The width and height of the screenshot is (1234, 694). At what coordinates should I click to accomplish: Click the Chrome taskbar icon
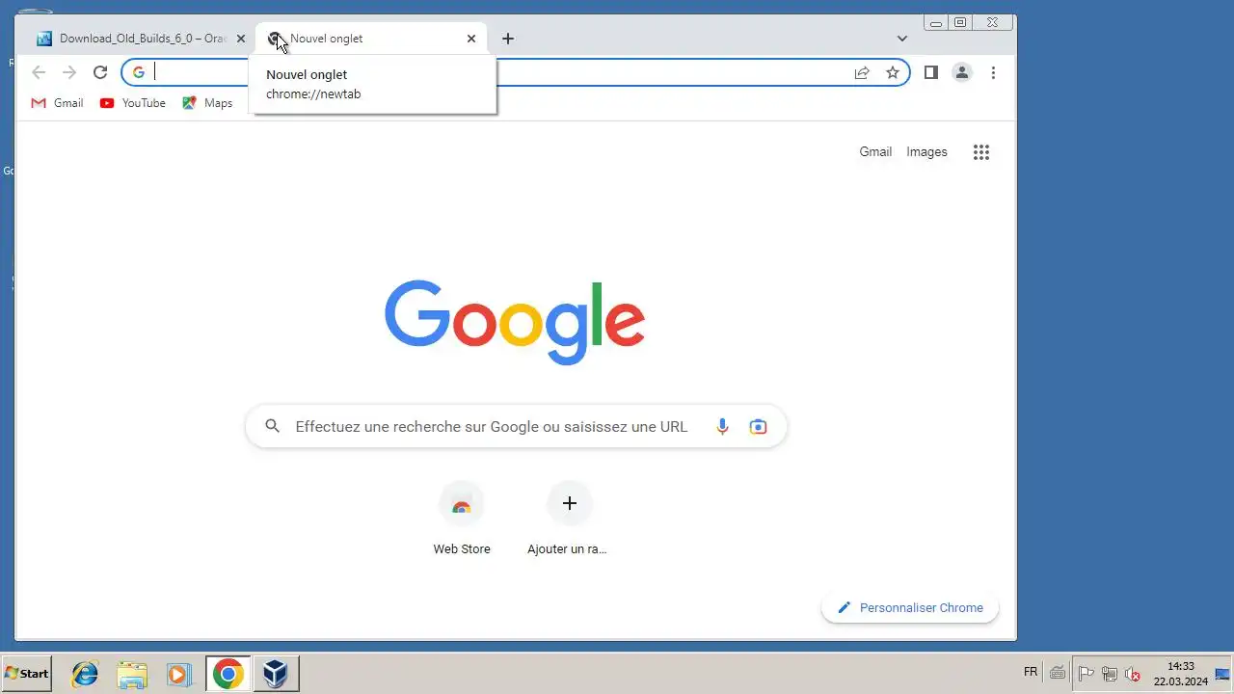(x=228, y=674)
